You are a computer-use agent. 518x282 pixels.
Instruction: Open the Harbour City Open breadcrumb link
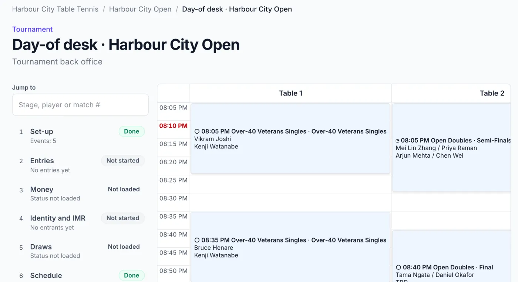pos(140,9)
